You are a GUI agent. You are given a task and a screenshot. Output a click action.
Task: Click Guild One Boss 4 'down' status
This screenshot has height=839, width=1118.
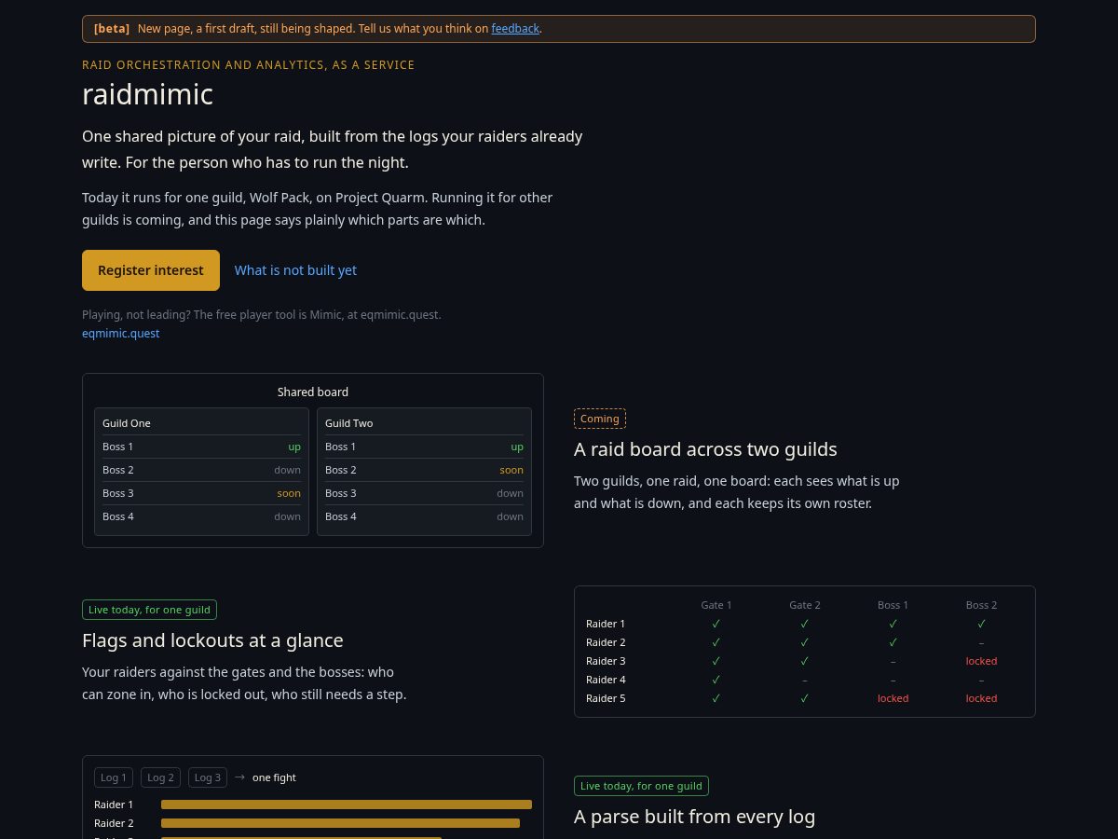point(287,516)
